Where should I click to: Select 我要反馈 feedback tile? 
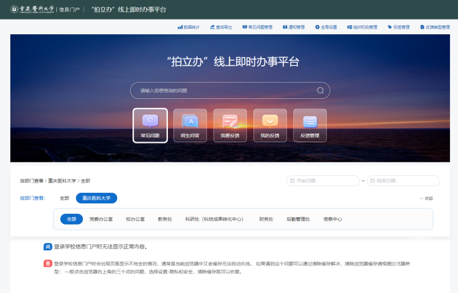click(230, 125)
